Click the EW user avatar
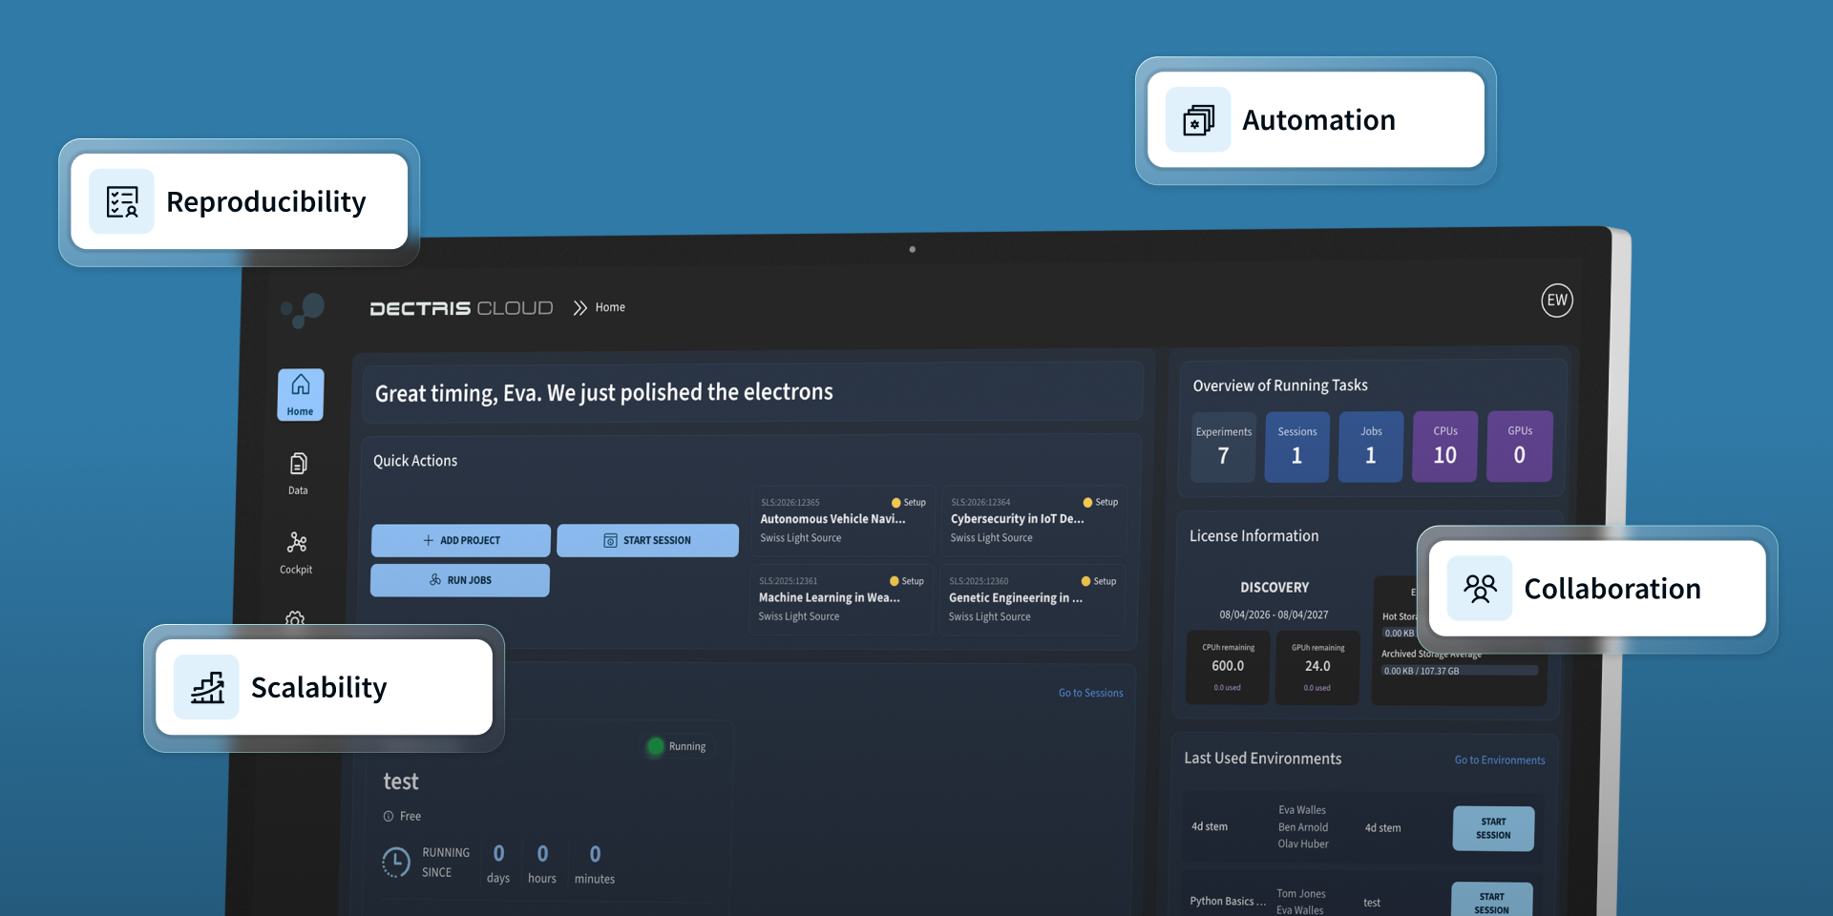1833x916 pixels. coord(1557,300)
